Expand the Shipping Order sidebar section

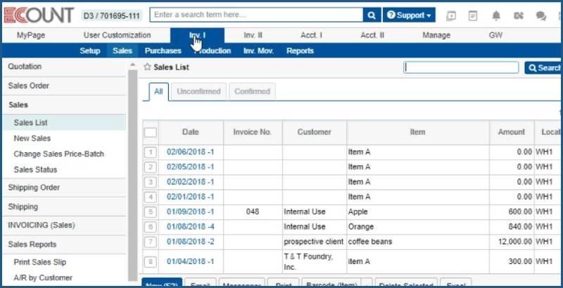pyautogui.click(x=34, y=188)
